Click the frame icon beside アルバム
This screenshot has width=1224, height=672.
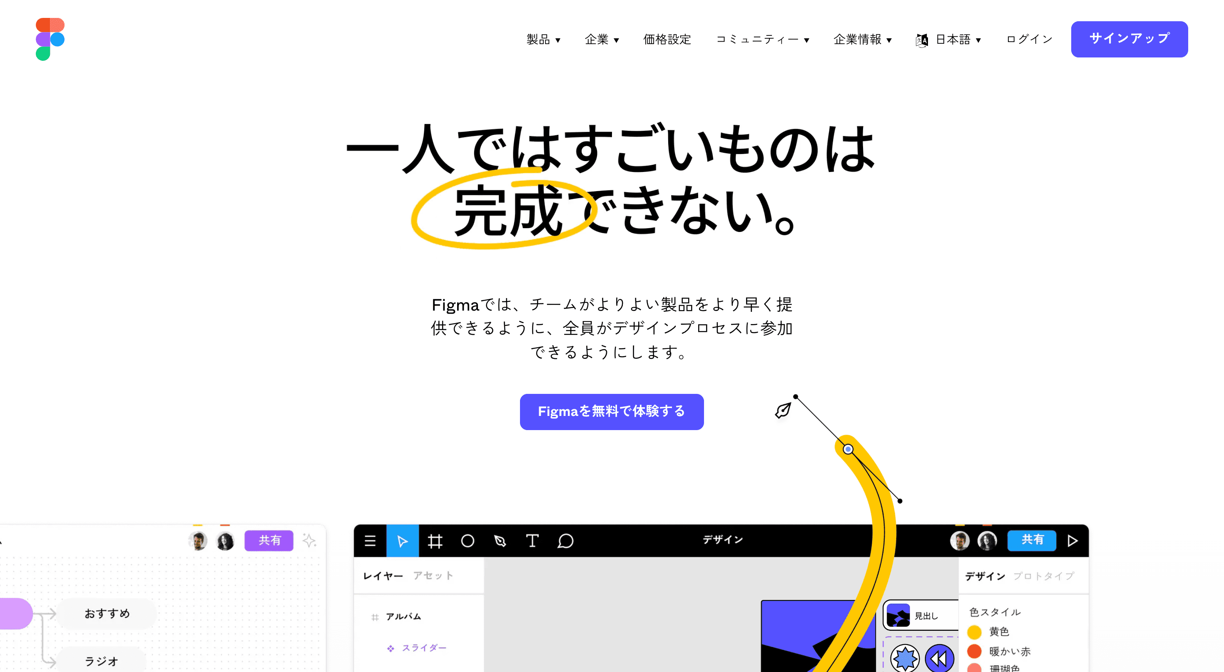pos(375,617)
